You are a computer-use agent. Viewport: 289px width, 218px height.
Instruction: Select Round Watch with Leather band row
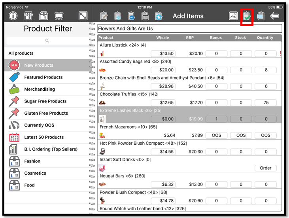[189, 209]
